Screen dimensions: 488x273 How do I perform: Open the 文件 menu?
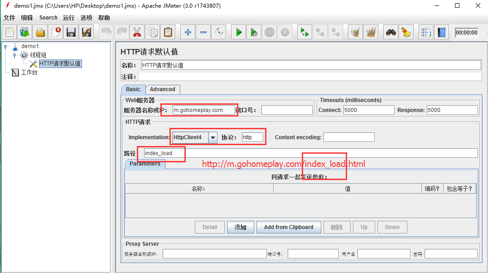pyautogui.click(x=10, y=18)
